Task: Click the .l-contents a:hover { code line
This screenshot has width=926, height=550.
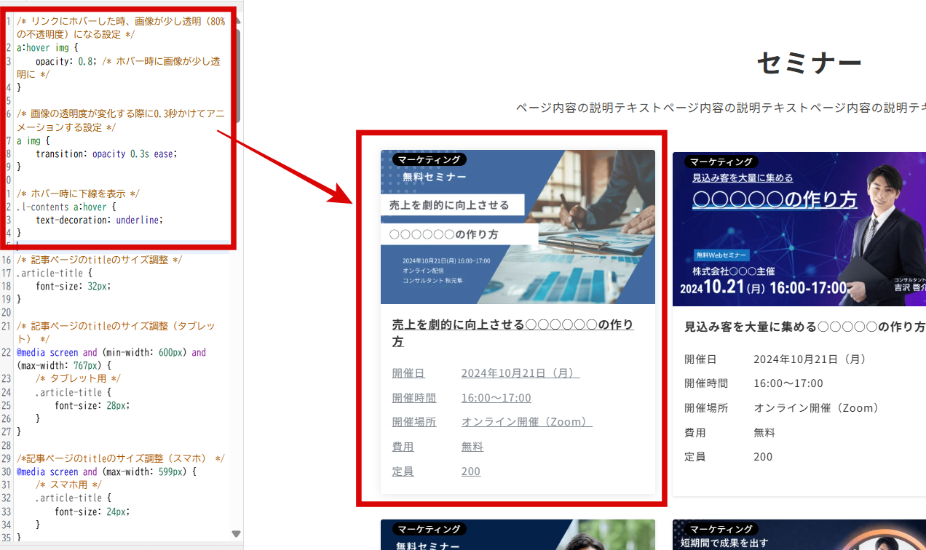Action: 66,207
